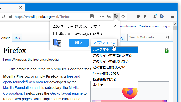Viewport: 181px width, 102px height.
Task: Choose このサイトを常に翻訳する option
Action: point(115,55)
